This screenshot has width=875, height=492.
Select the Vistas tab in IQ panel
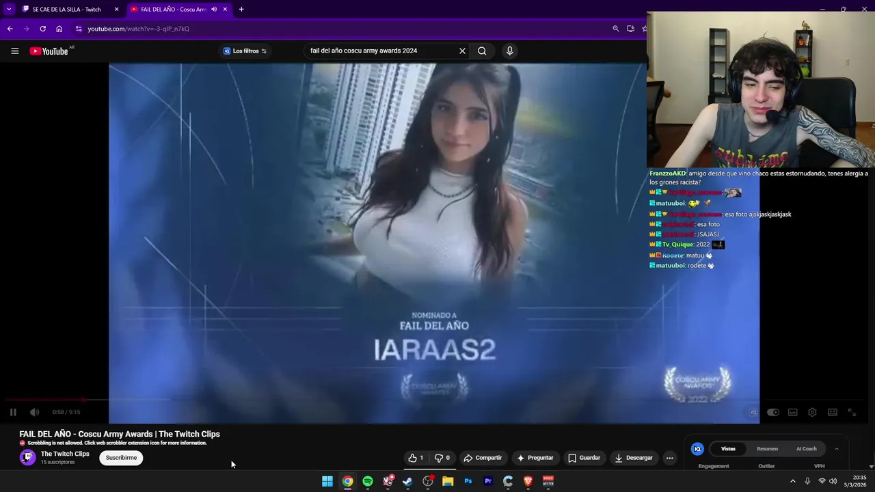click(x=728, y=449)
